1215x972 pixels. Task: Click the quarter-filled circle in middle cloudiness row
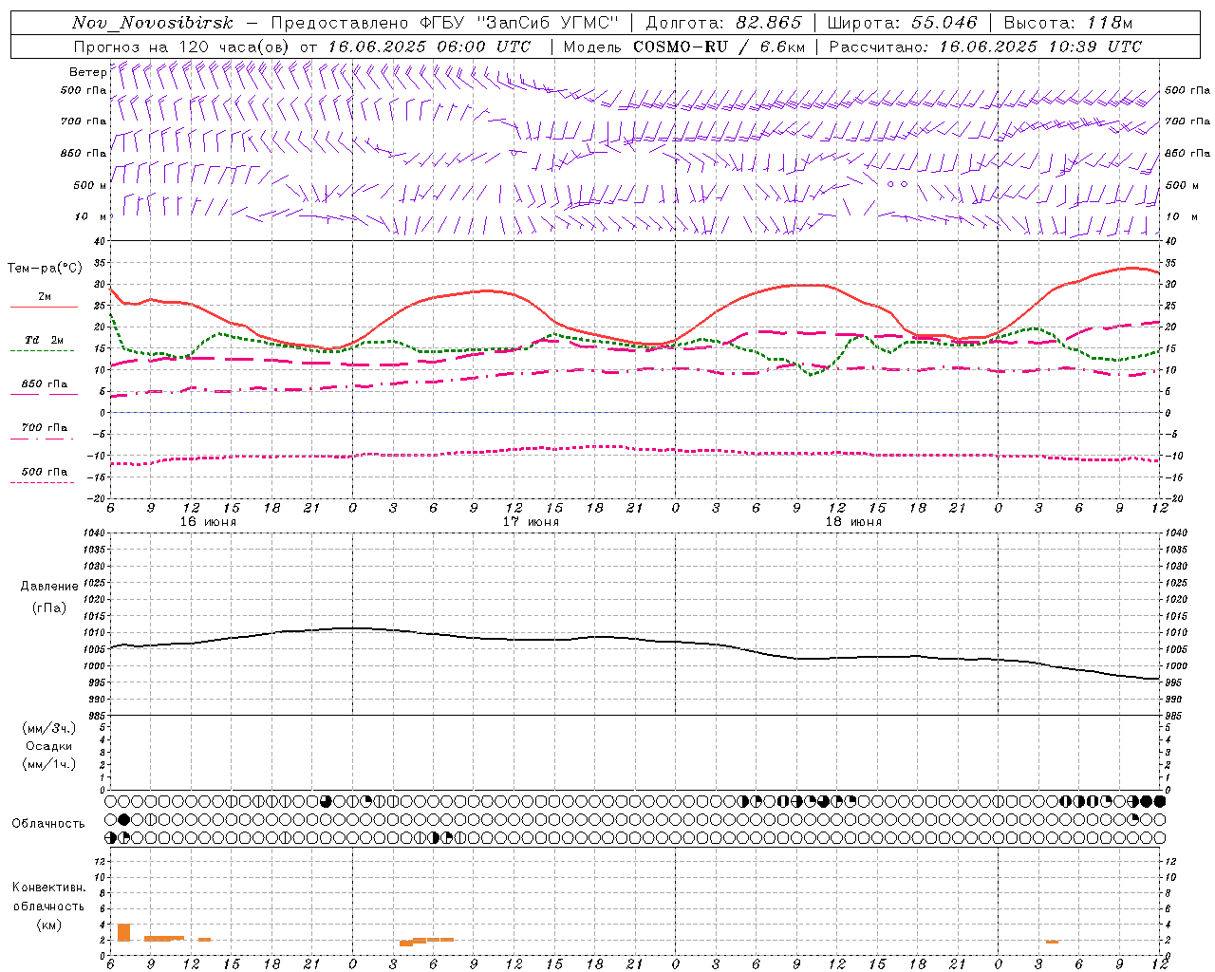tap(1132, 819)
